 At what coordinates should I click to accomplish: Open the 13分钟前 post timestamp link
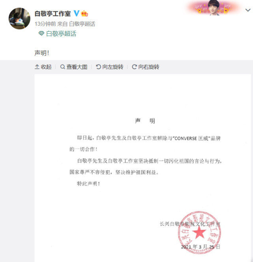pyautogui.click(x=45, y=24)
